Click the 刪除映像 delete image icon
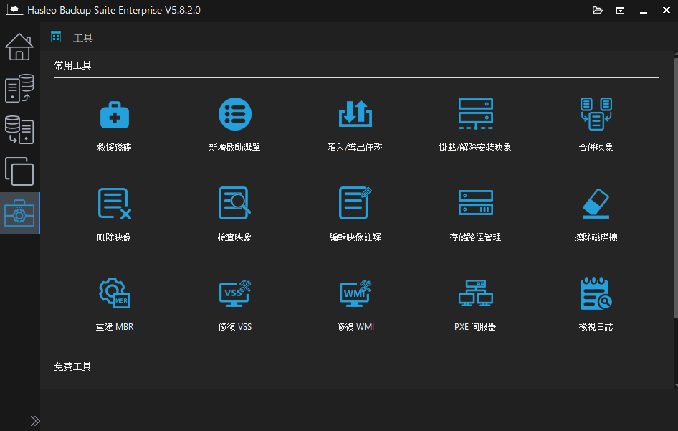 click(x=114, y=204)
